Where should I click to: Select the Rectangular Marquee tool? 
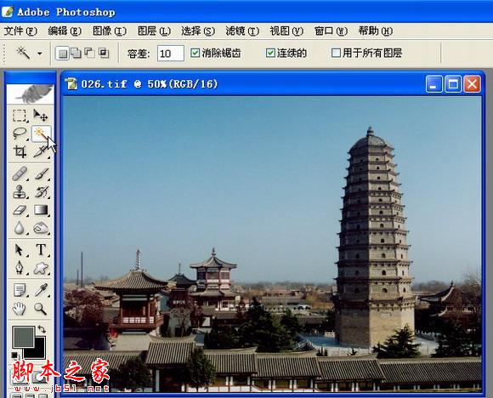coord(20,116)
